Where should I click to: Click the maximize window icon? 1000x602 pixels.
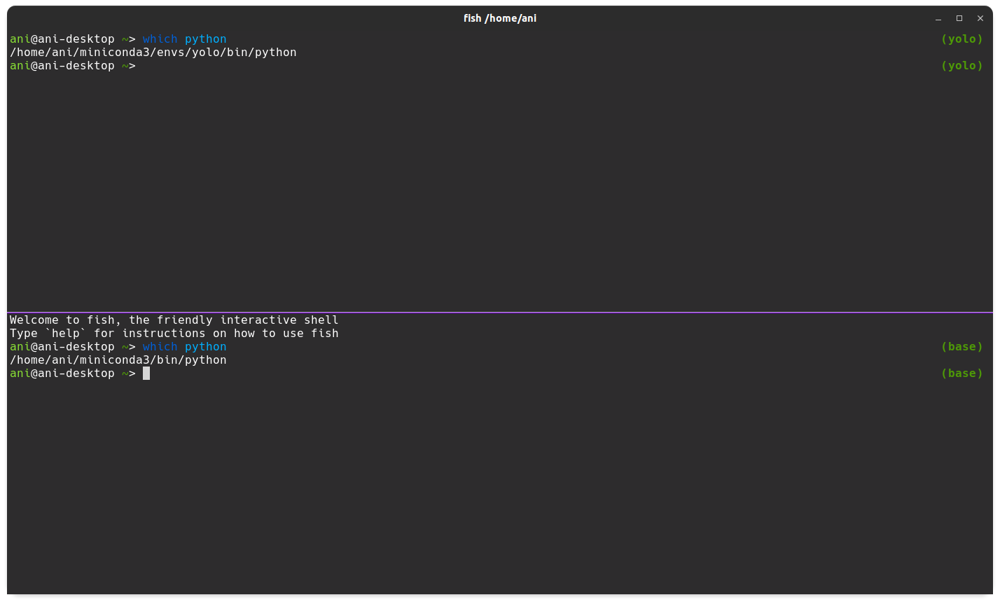(x=959, y=18)
